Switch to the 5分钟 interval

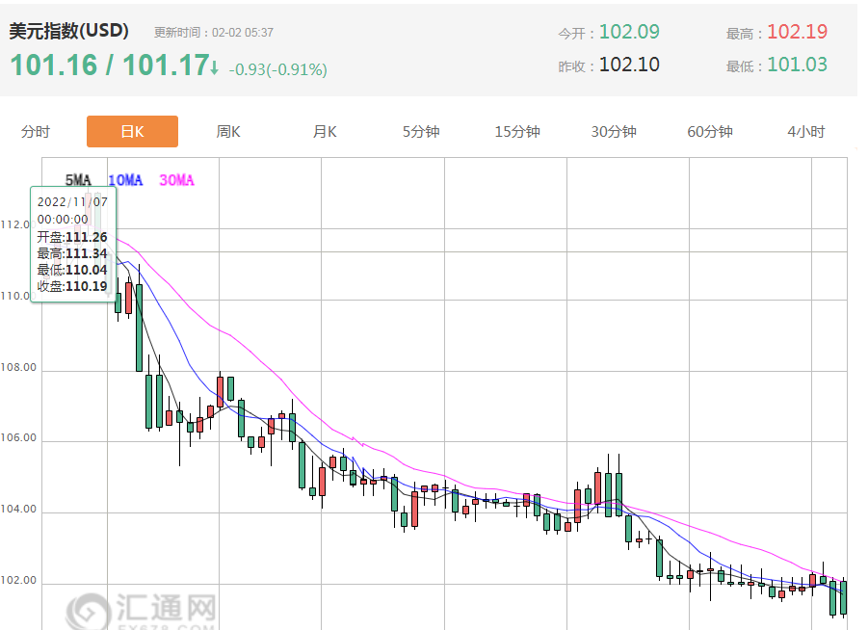[421, 132]
